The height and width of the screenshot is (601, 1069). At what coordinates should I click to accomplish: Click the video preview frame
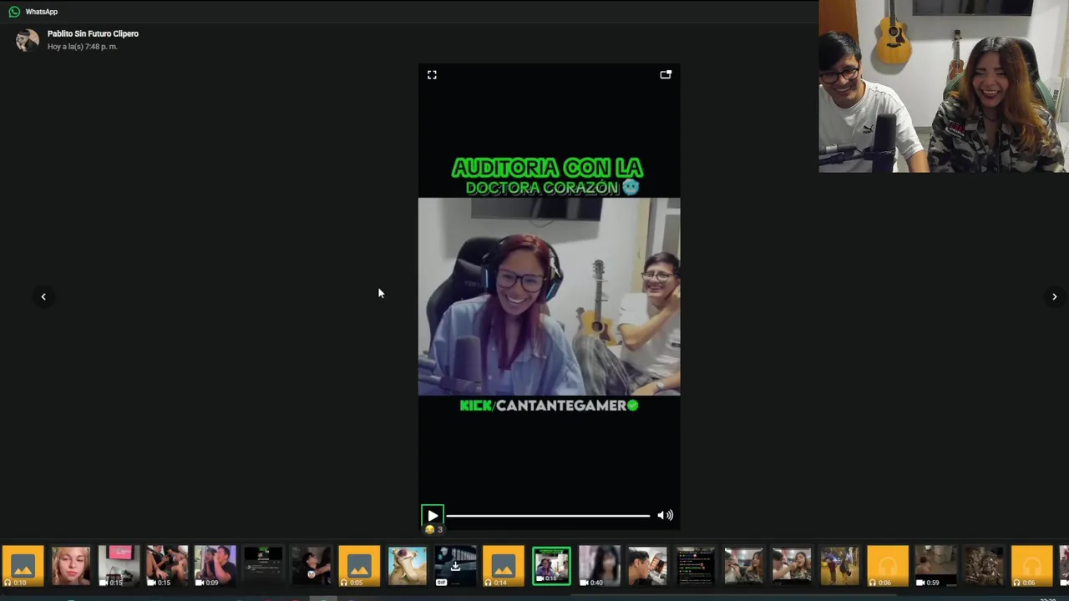(549, 296)
